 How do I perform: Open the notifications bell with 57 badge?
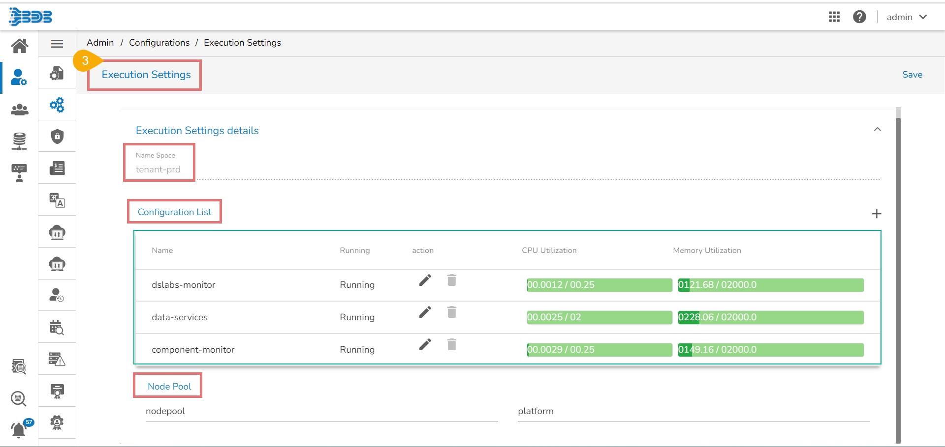click(19, 429)
